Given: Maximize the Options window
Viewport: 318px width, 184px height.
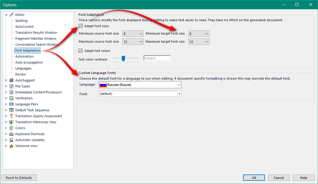Looking at the screenshot, I should coord(297,5).
